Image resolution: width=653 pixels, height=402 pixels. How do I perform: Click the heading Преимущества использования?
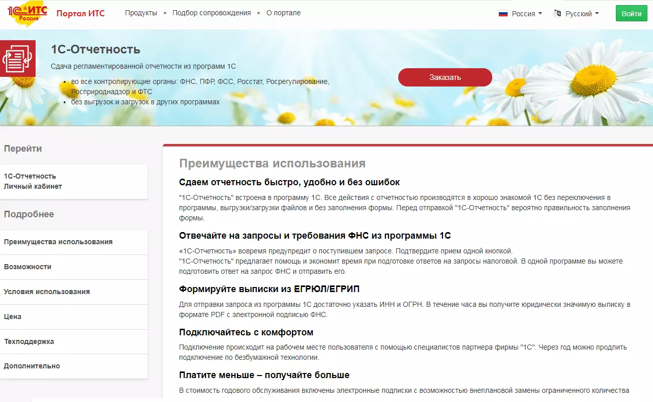(272, 163)
